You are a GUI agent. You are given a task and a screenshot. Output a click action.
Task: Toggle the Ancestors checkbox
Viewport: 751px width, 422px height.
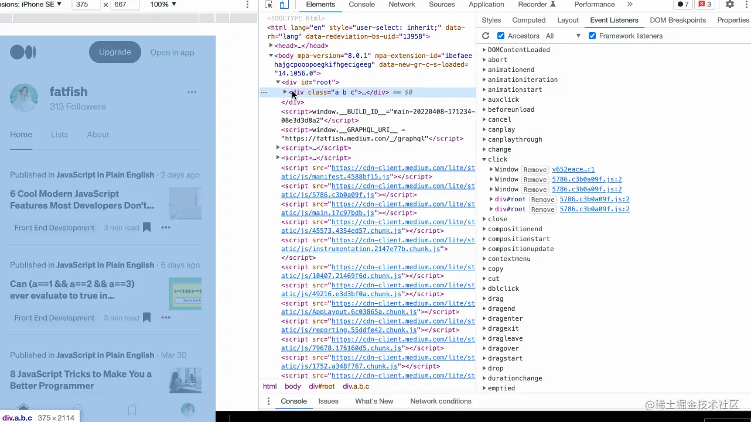pyautogui.click(x=501, y=36)
